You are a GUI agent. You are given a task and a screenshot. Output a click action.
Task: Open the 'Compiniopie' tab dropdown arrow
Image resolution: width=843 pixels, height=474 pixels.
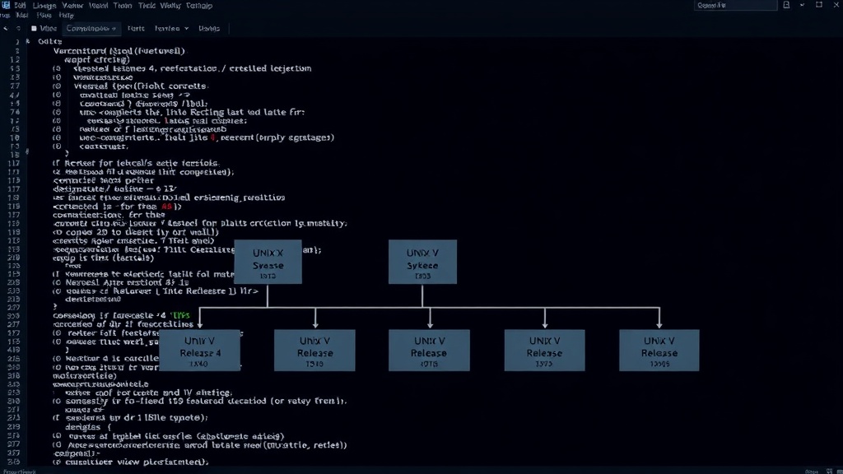pos(114,29)
